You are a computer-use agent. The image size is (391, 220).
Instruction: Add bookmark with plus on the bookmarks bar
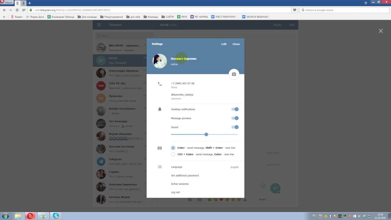point(4,17)
